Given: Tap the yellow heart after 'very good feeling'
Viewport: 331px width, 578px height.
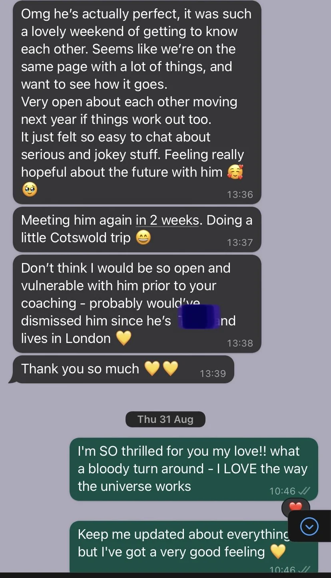Looking at the screenshot, I should pos(278,552).
